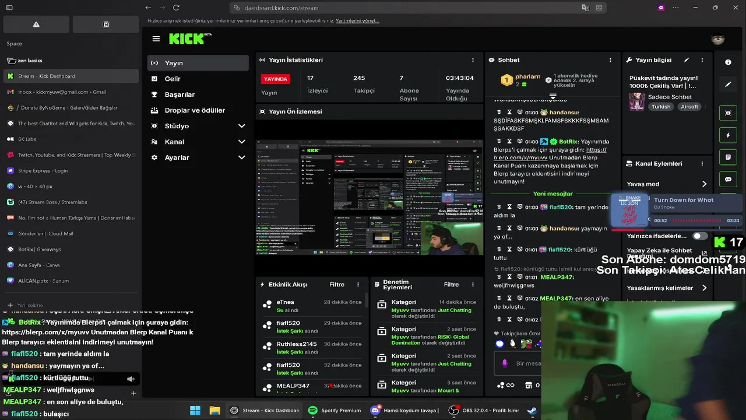Open the shop icon below chat
This screenshot has width=746, height=420.
tap(529, 385)
